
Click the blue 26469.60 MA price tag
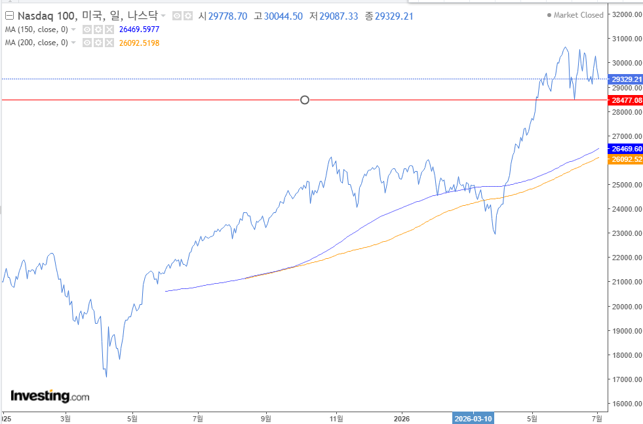(625, 149)
